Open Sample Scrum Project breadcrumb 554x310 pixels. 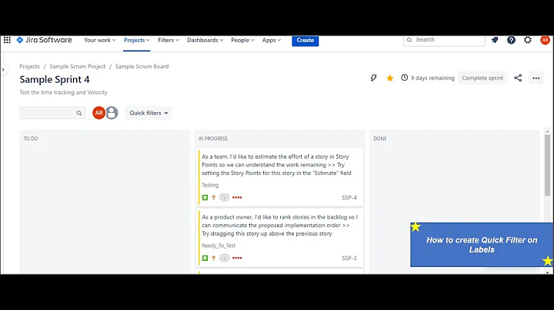click(x=78, y=66)
